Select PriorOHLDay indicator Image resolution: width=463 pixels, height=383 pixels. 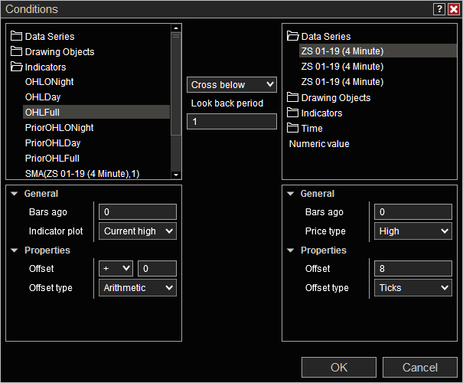click(53, 143)
